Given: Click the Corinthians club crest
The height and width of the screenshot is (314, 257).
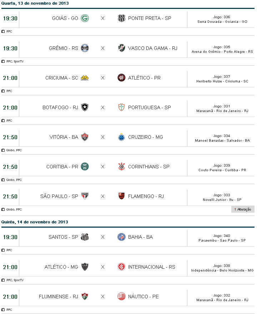Looking at the screenshot, I should (122, 167).
